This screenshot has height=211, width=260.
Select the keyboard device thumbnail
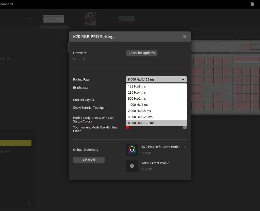click(x=54, y=19)
